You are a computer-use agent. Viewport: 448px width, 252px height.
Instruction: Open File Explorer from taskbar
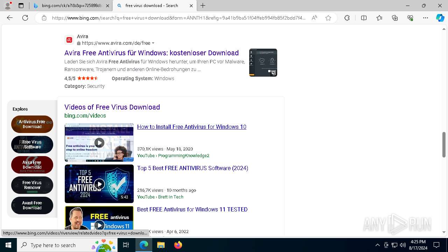click(161, 245)
